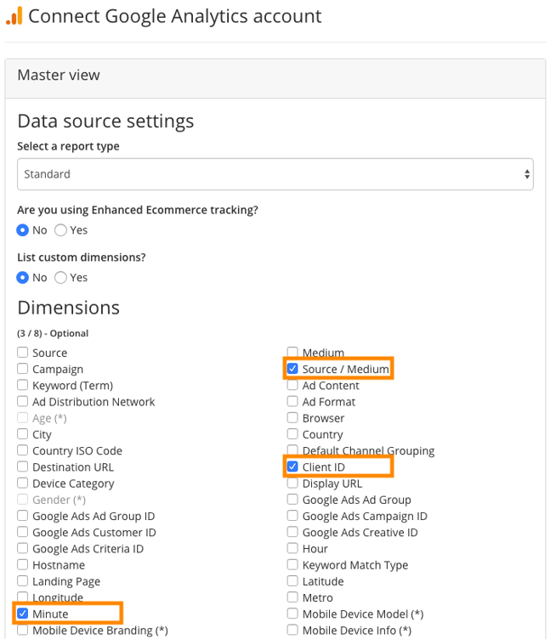Enable the Campaign dimension checkbox

[22, 369]
